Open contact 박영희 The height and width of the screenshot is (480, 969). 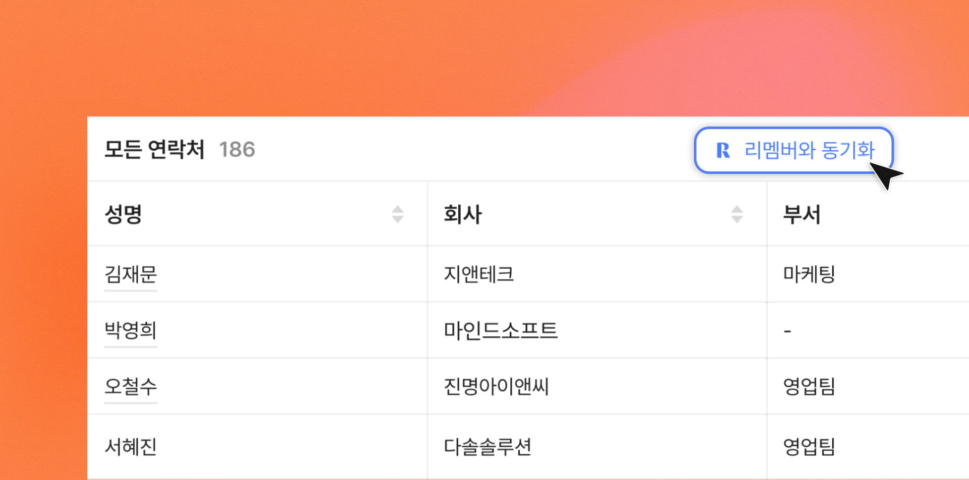tap(131, 331)
